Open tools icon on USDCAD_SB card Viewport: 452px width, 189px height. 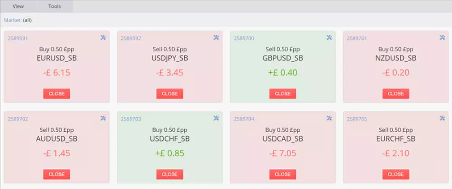click(x=329, y=119)
